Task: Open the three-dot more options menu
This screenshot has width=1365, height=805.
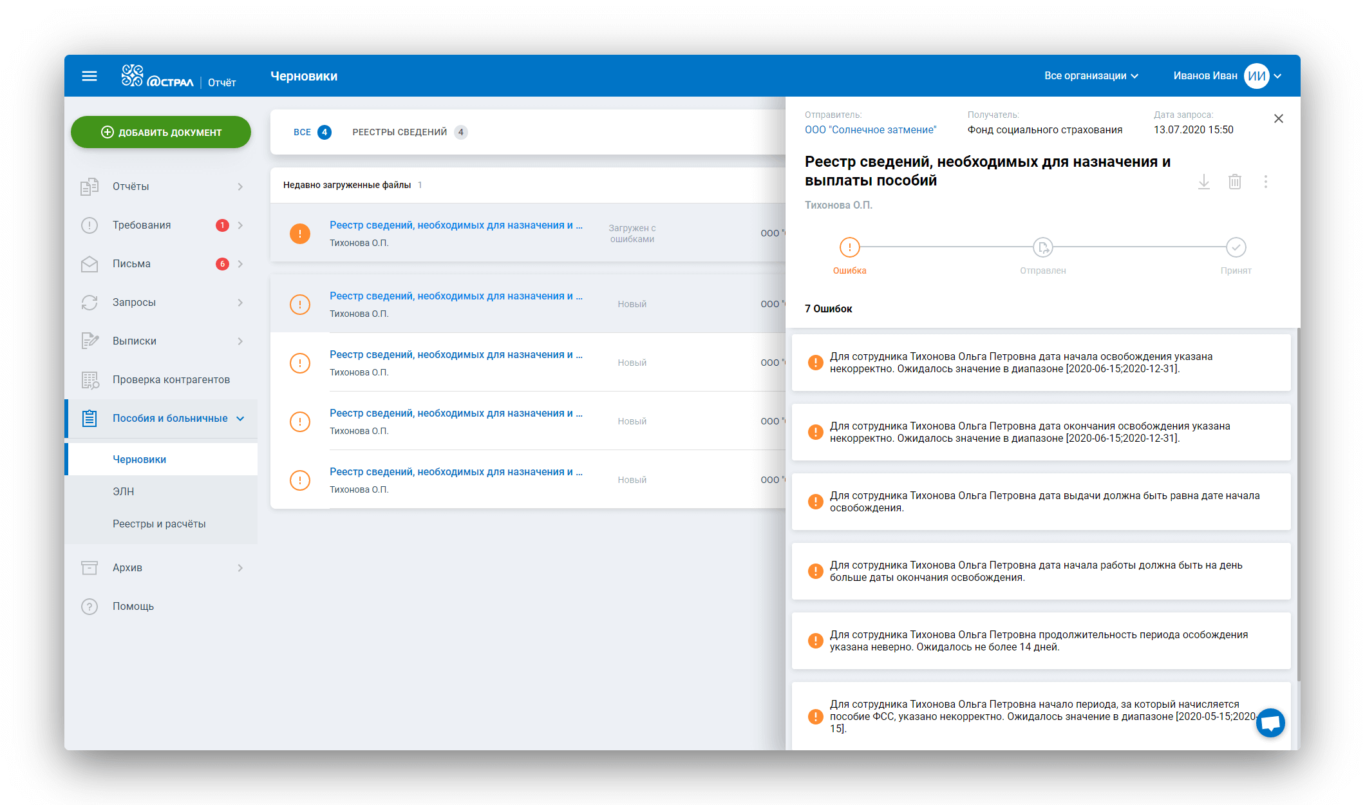Action: point(1266,182)
